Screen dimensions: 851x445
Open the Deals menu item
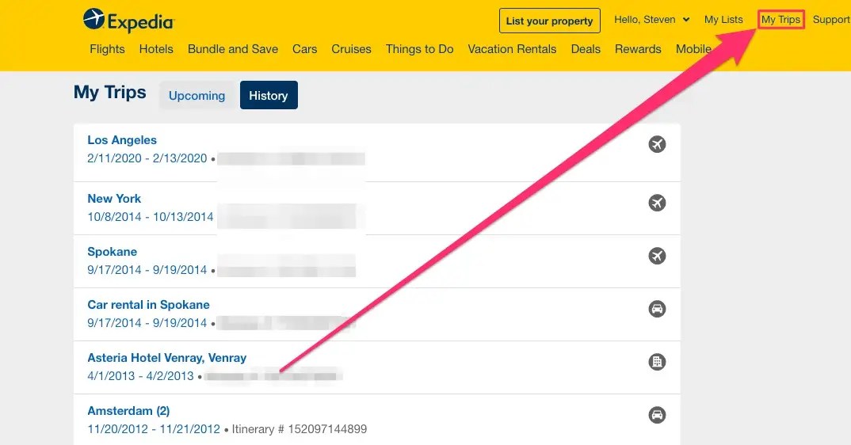click(586, 49)
